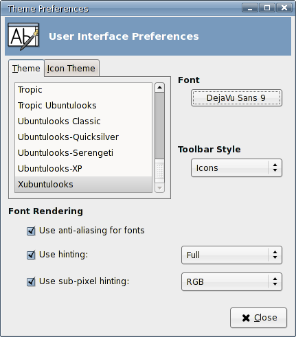This screenshot has width=296, height=337.
Task: Click scrollbar down arrow in theme list
Action: pos(159,188)
